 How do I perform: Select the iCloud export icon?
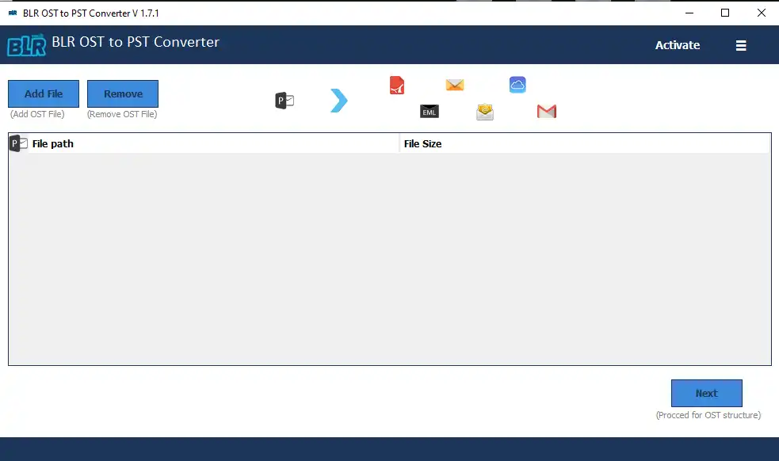517,84
